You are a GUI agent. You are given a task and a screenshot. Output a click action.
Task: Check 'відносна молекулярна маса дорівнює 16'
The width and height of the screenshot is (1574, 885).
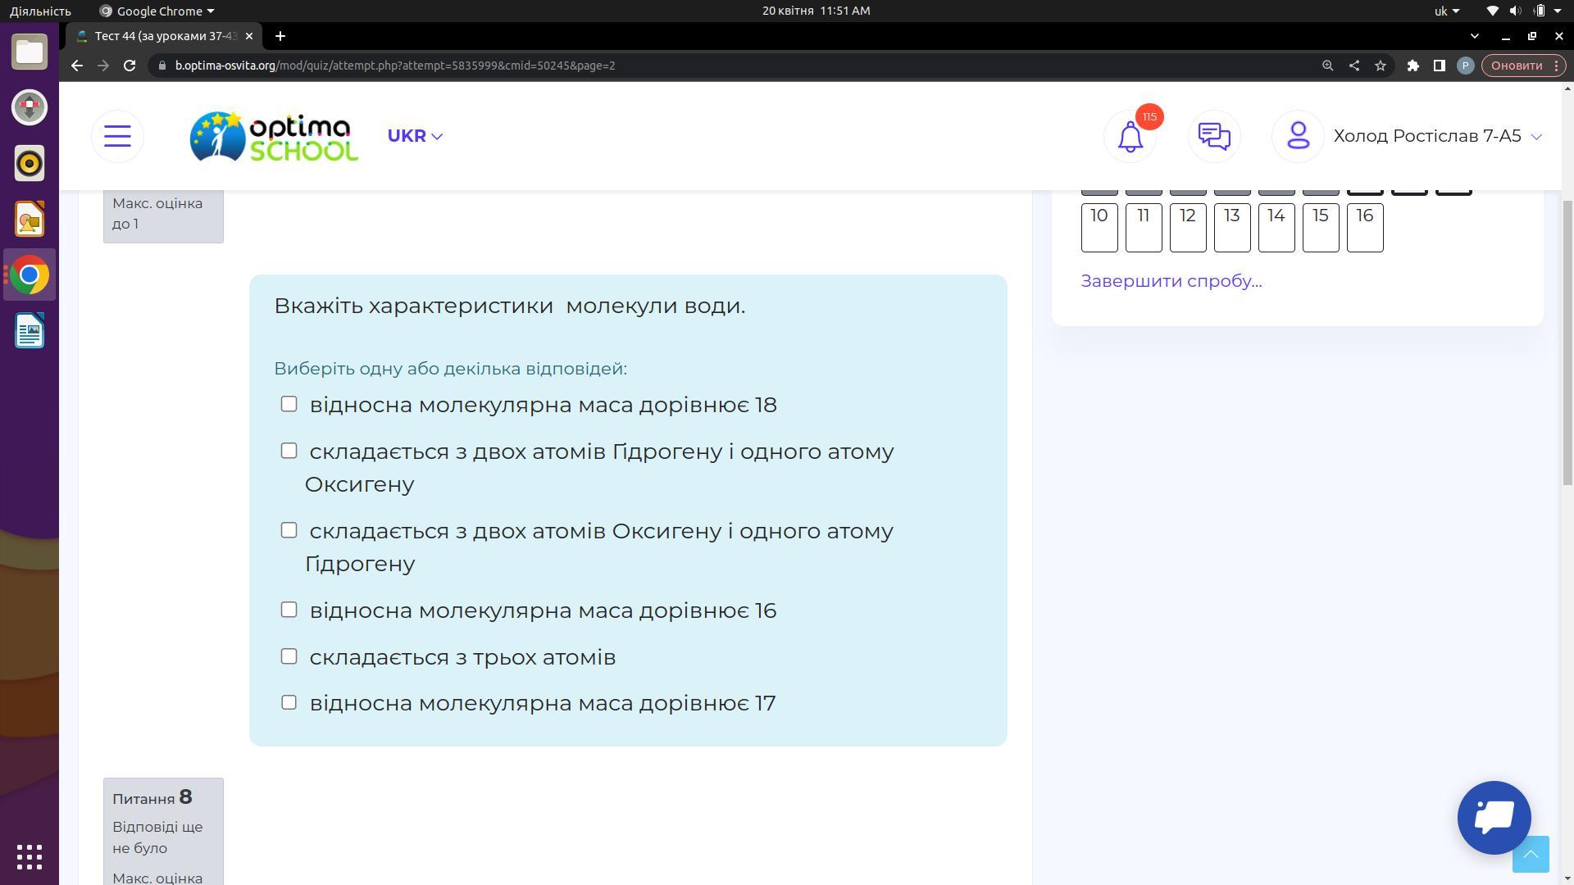coord(289,610)
